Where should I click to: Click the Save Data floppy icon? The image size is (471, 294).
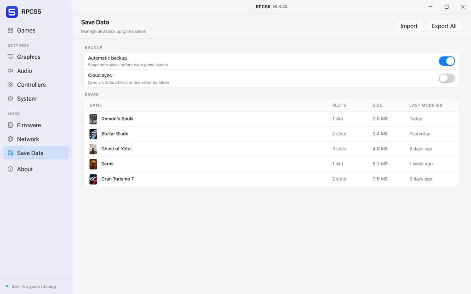[x=11, y=153]
